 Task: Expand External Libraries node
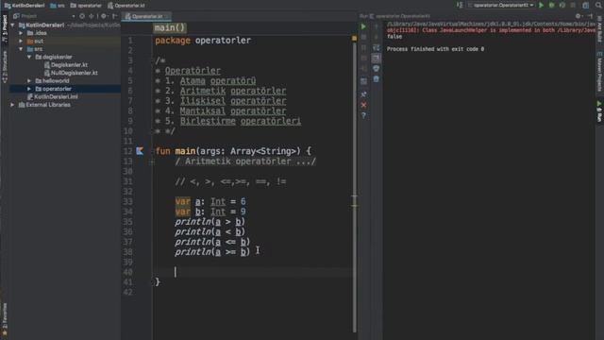tap(12, 105)
